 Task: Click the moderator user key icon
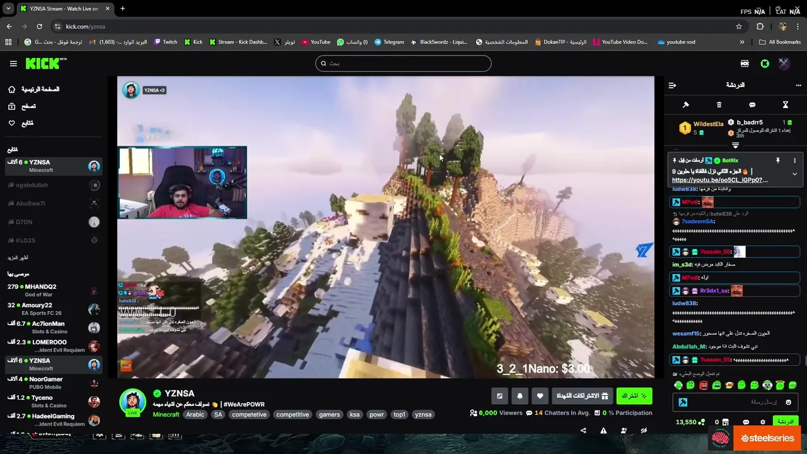(x=624, y=431)
